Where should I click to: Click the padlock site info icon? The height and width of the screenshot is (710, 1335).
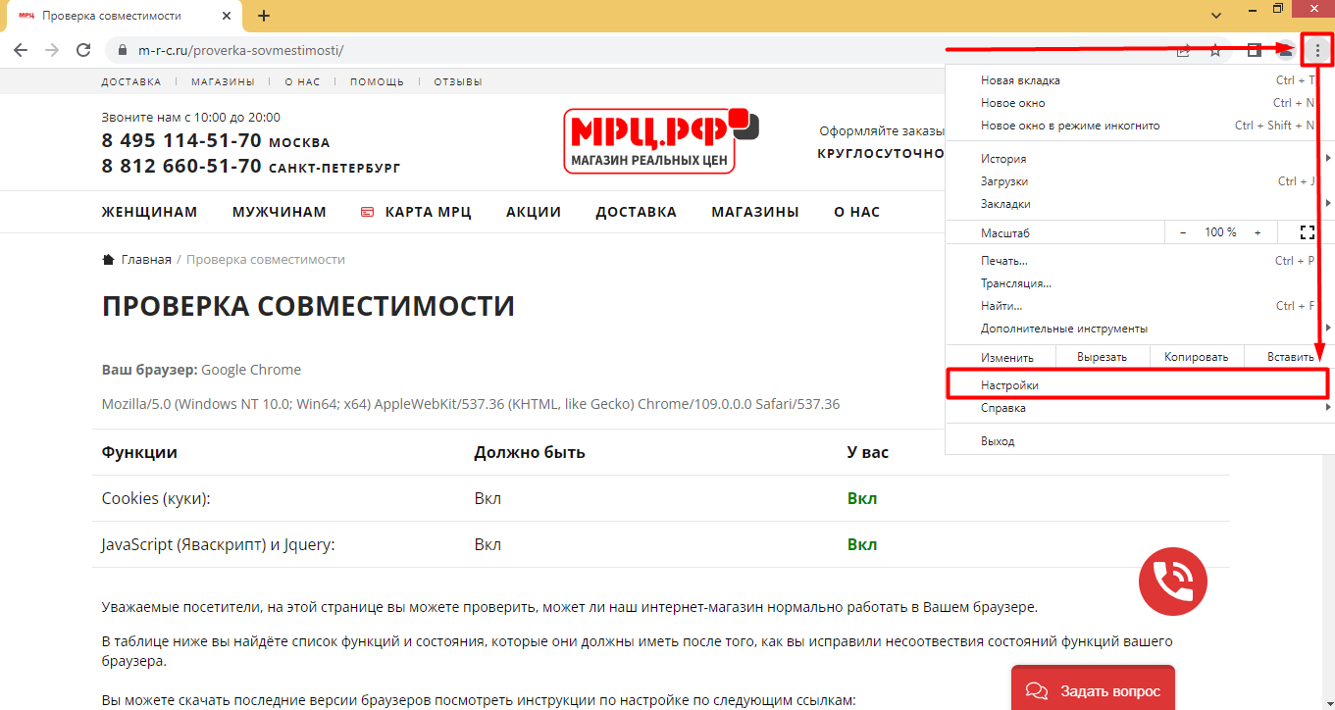[x=123, y=50]
